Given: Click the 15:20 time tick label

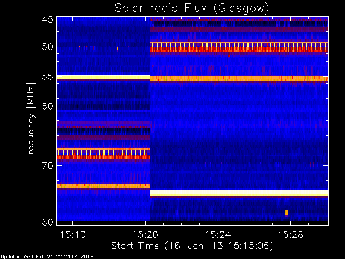Looking at the screenshot, I should 145,235.
